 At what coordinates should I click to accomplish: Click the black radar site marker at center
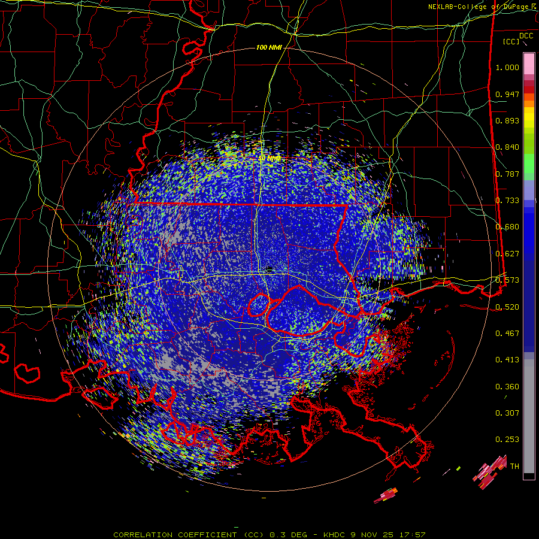(269, 269)
